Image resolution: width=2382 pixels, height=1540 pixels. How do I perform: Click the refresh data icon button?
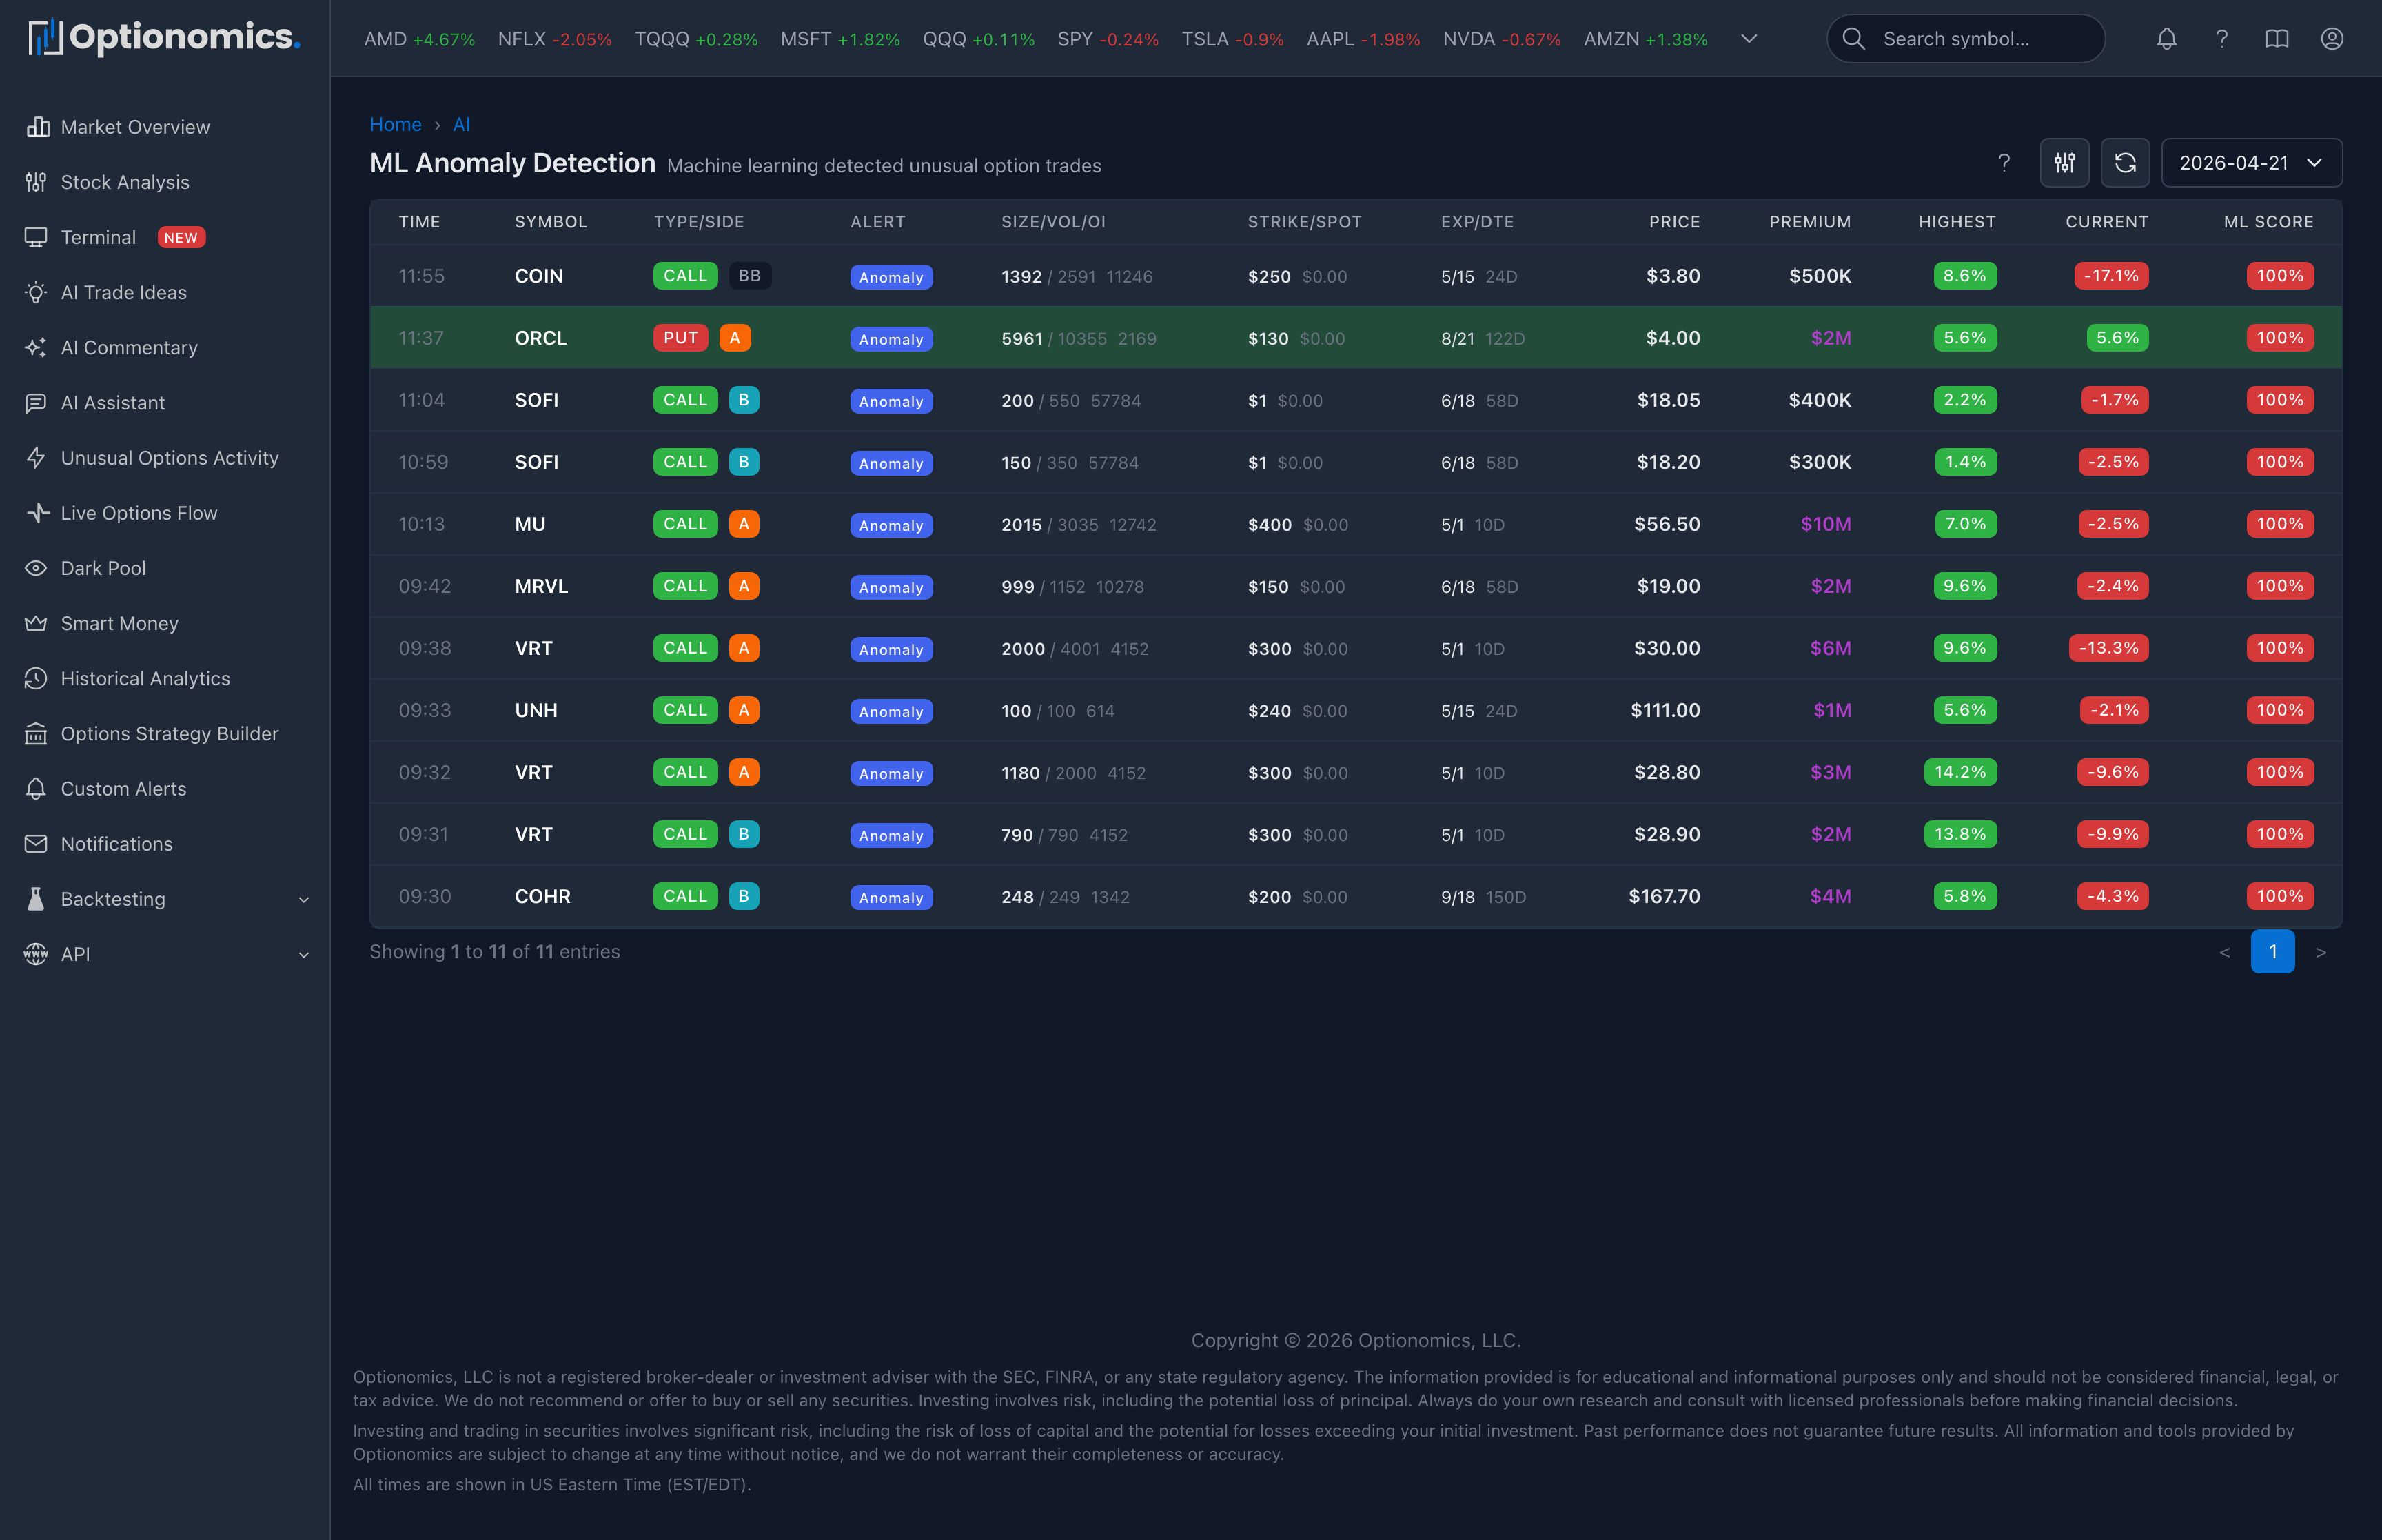click(x=2125, y=163)
